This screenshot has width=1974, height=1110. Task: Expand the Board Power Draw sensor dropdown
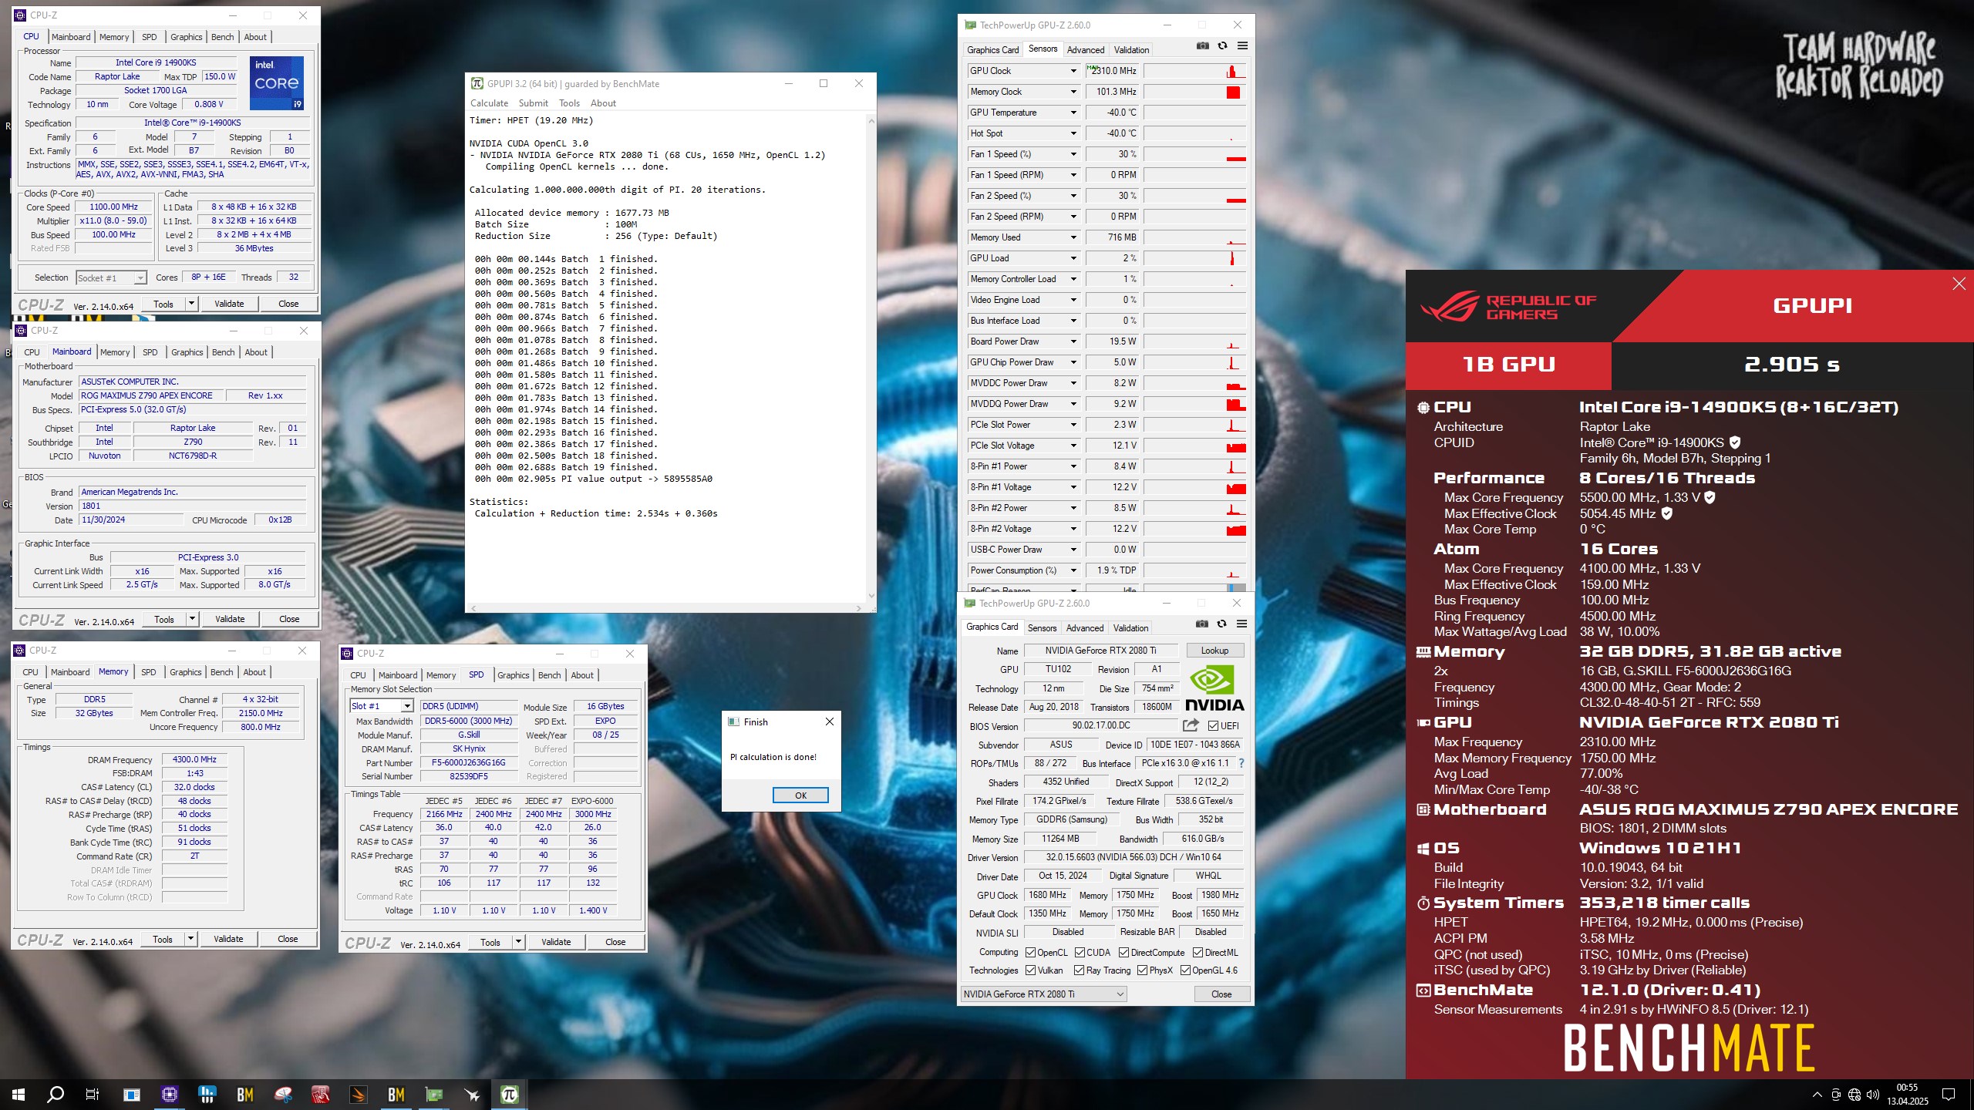click(1073, 341)
